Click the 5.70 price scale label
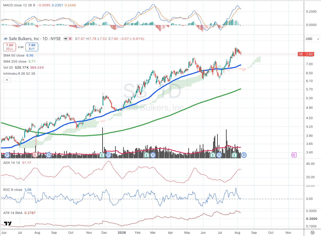 (x=309, y=89)
